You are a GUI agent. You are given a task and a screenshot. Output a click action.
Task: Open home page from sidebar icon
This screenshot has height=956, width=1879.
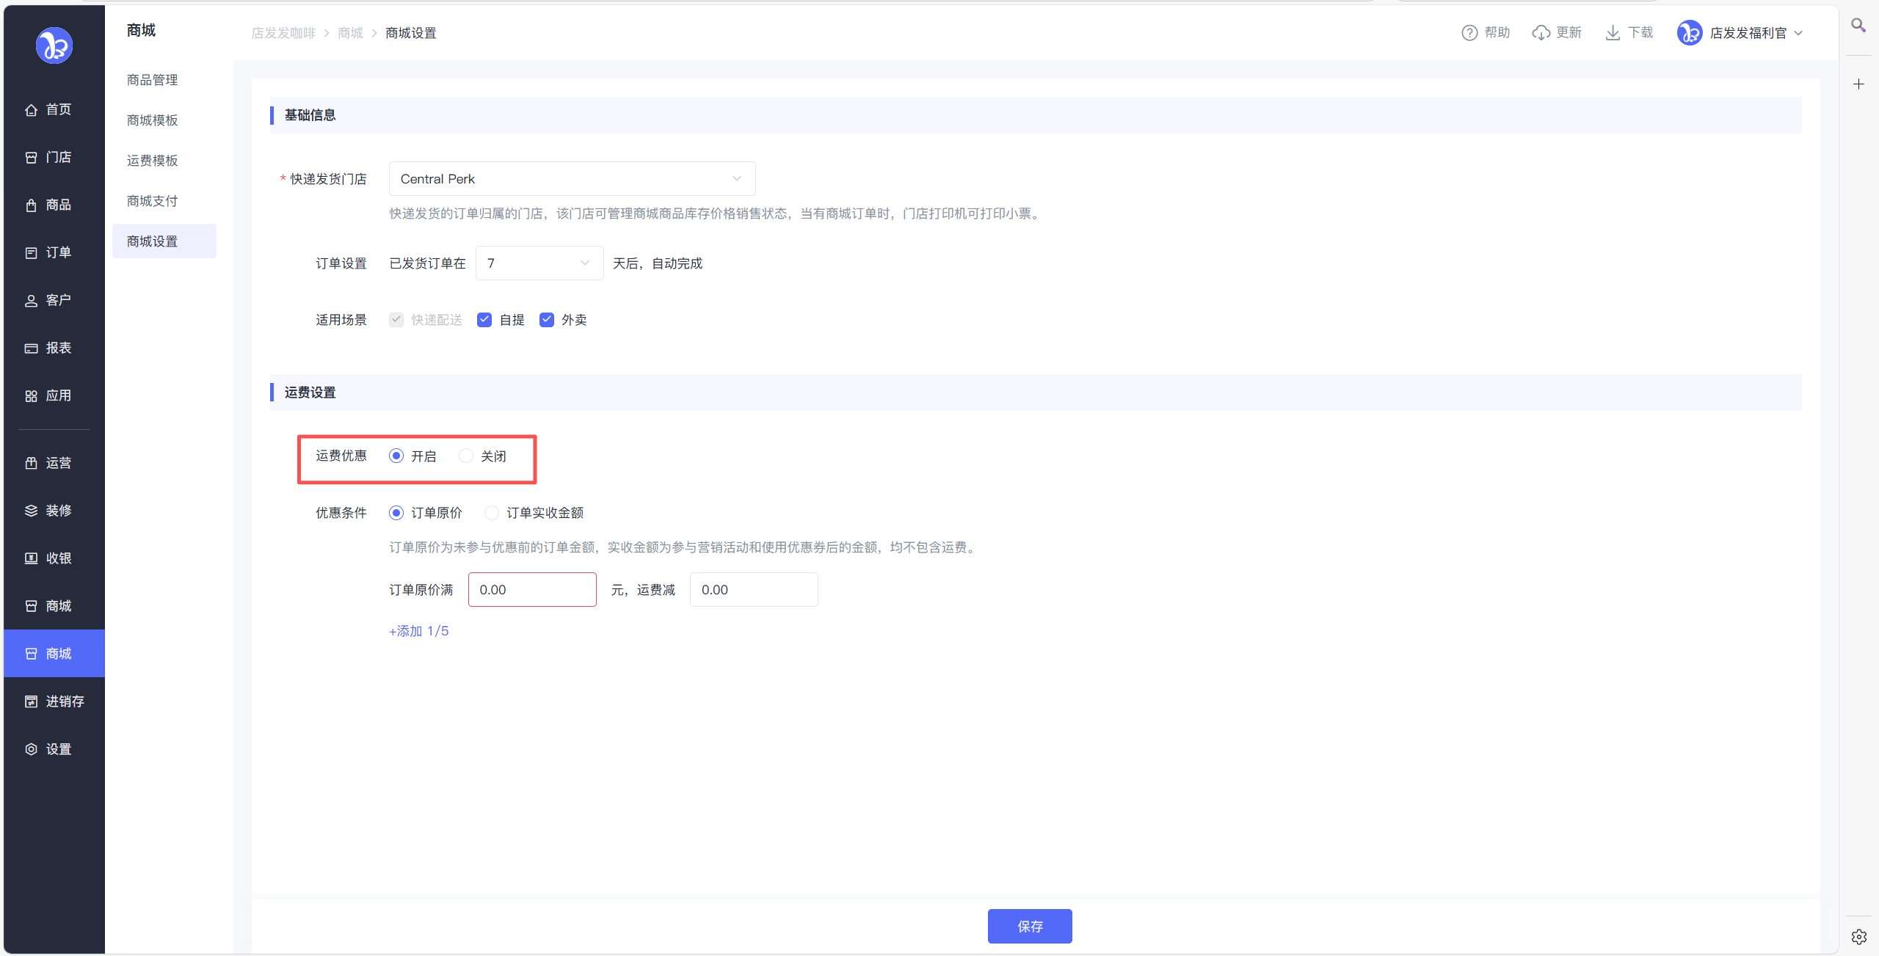pos(31,110)
